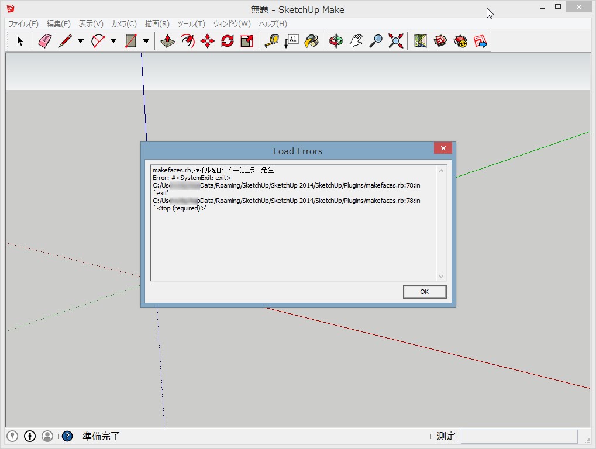This screenshot has width=596, height=449.
Task: Activate the Push/Pull tool
Action: (168, 41)
